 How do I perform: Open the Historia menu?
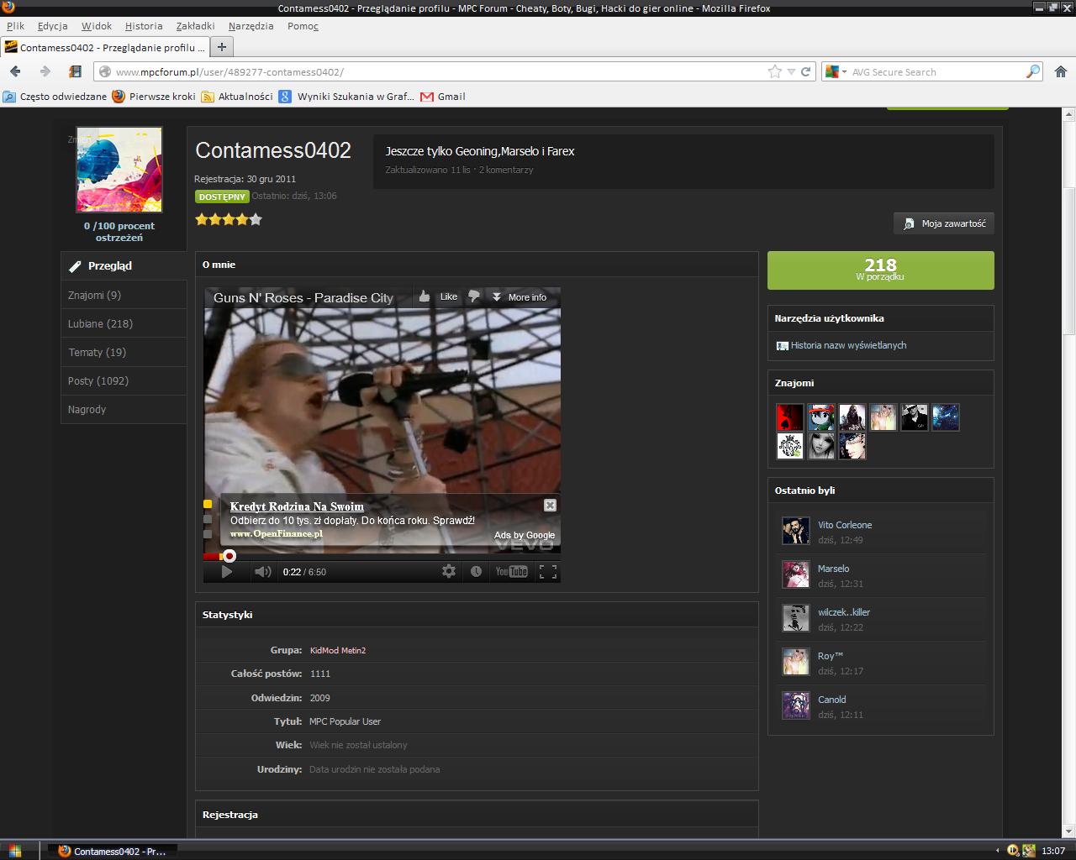coord(144,26)
